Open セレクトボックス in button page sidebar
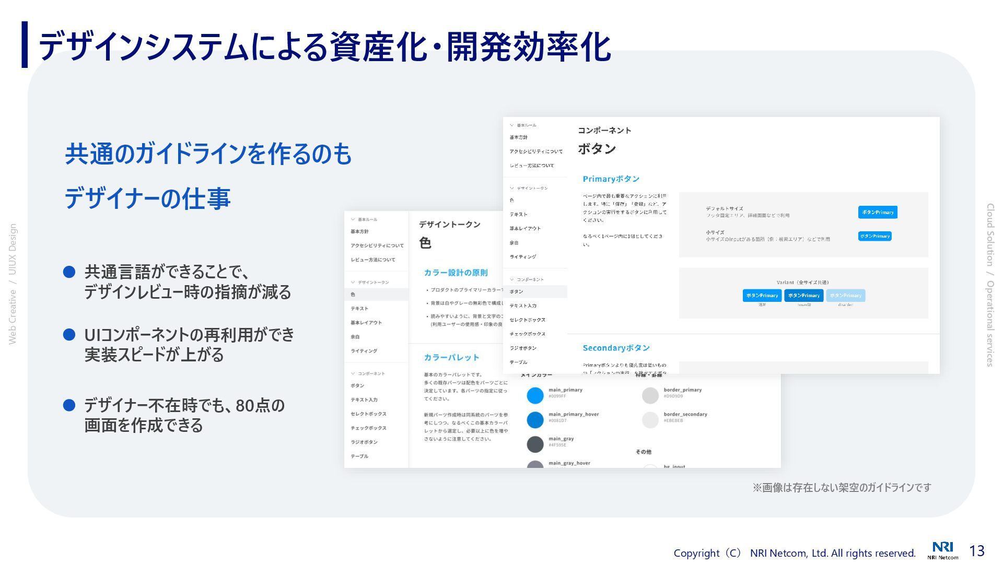The height and width of the screenshot is (564, 1003). [527, 320]
